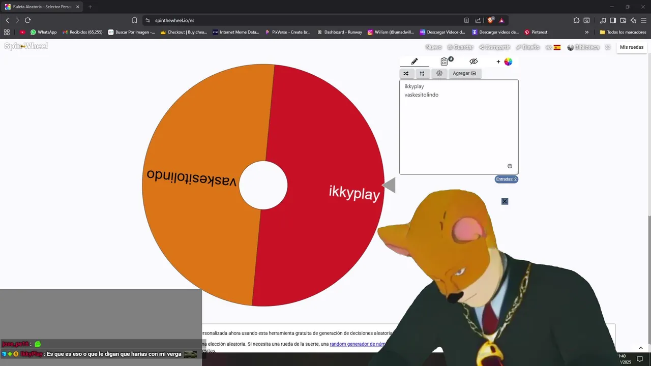Open the Windows notification center icon
651x366 pixels.
[x=640, y=359]
